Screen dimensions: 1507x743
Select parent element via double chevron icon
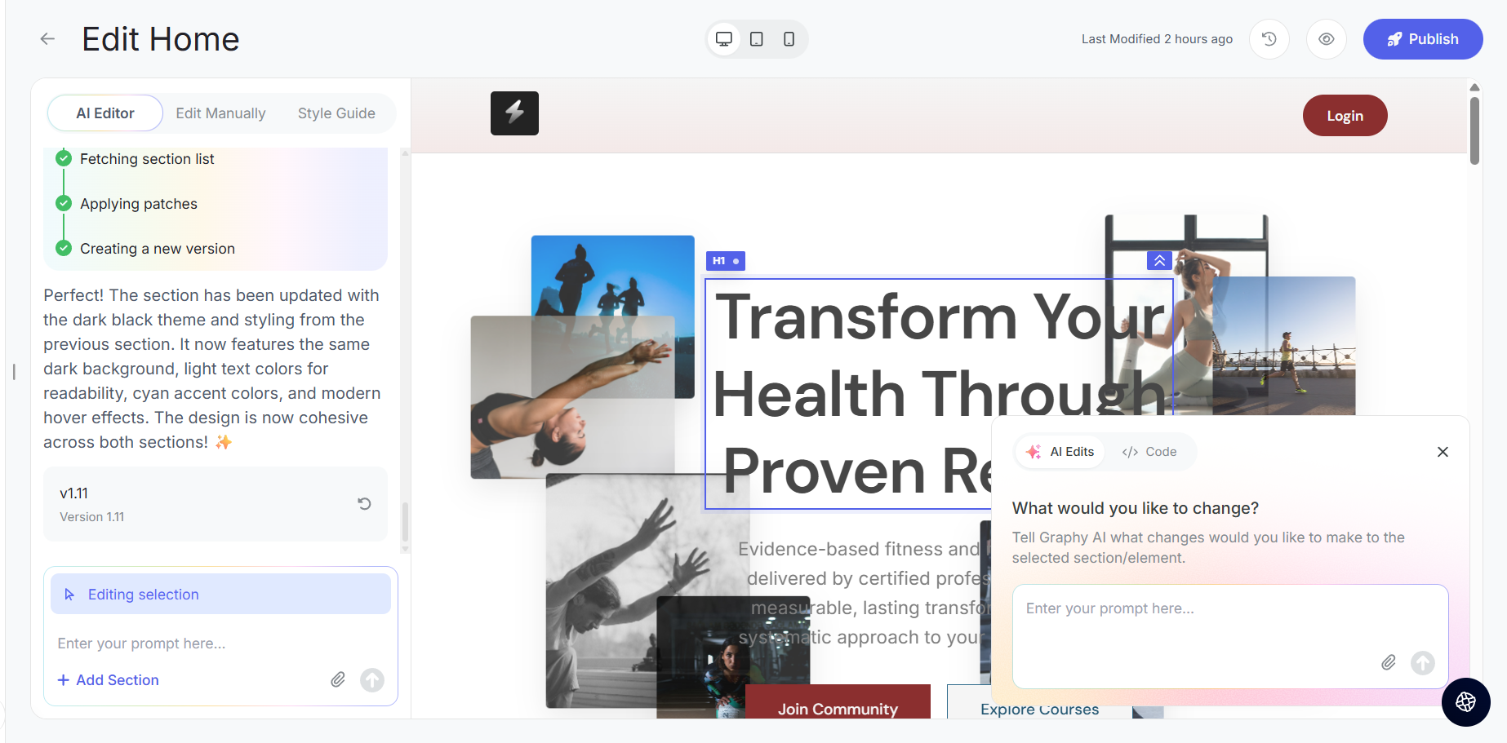pyautogui.click(x=1159, y=260)
